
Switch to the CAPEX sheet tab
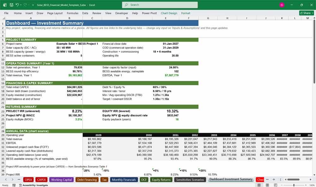[41, 179]
